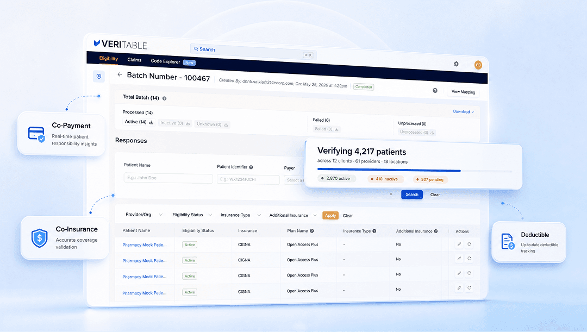
Task: Edit the first Pharmacy Mock Patient row
Action: 459,244
